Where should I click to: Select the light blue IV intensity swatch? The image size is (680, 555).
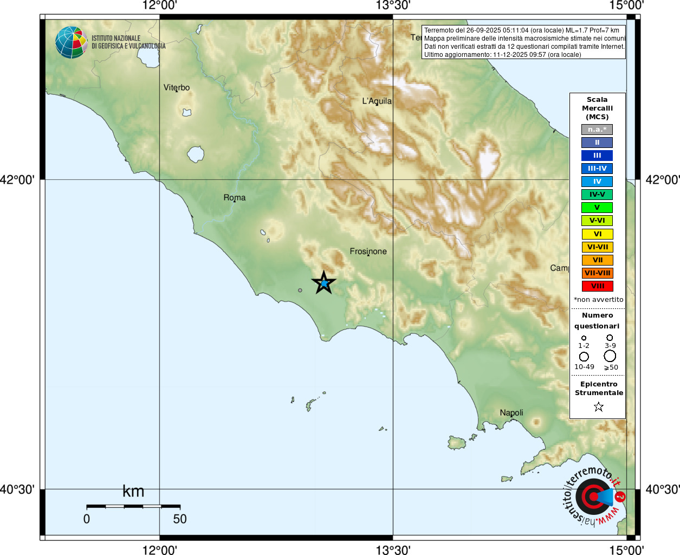597,182
